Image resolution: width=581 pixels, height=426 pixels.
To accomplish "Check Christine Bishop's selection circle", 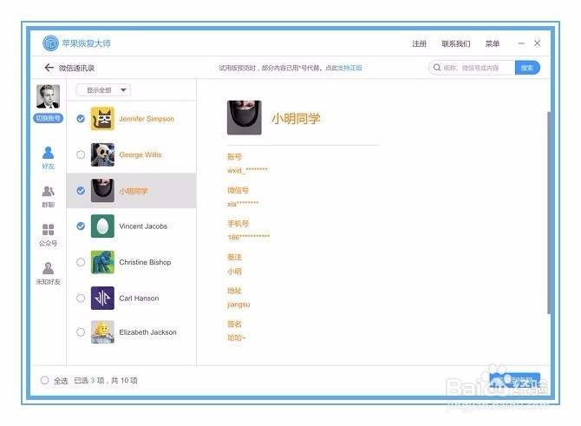I will [x=81, y=262].
